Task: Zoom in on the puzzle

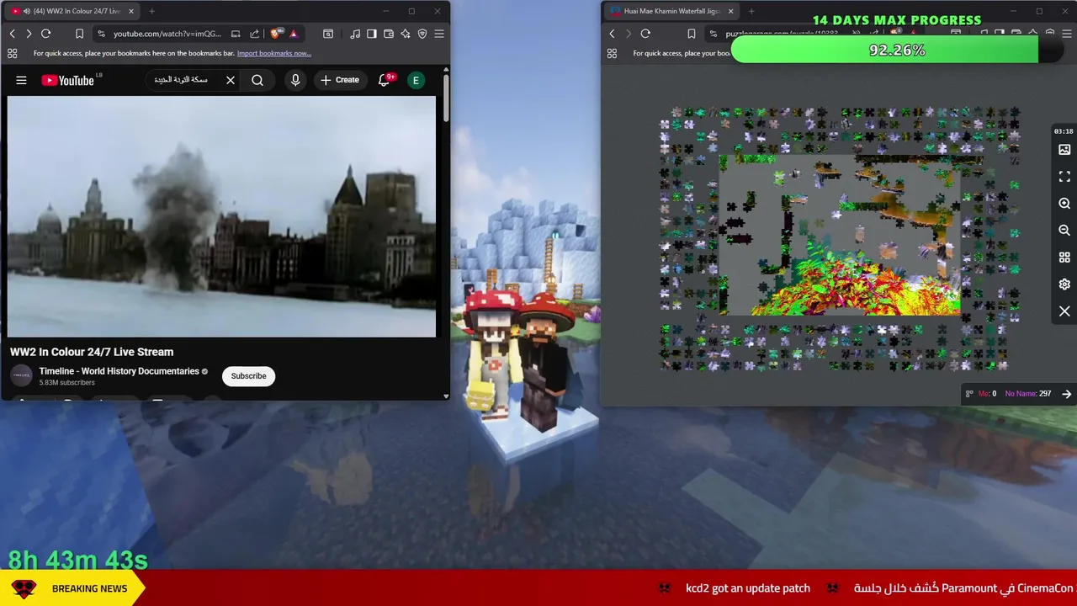Action: click(1064, 204)
